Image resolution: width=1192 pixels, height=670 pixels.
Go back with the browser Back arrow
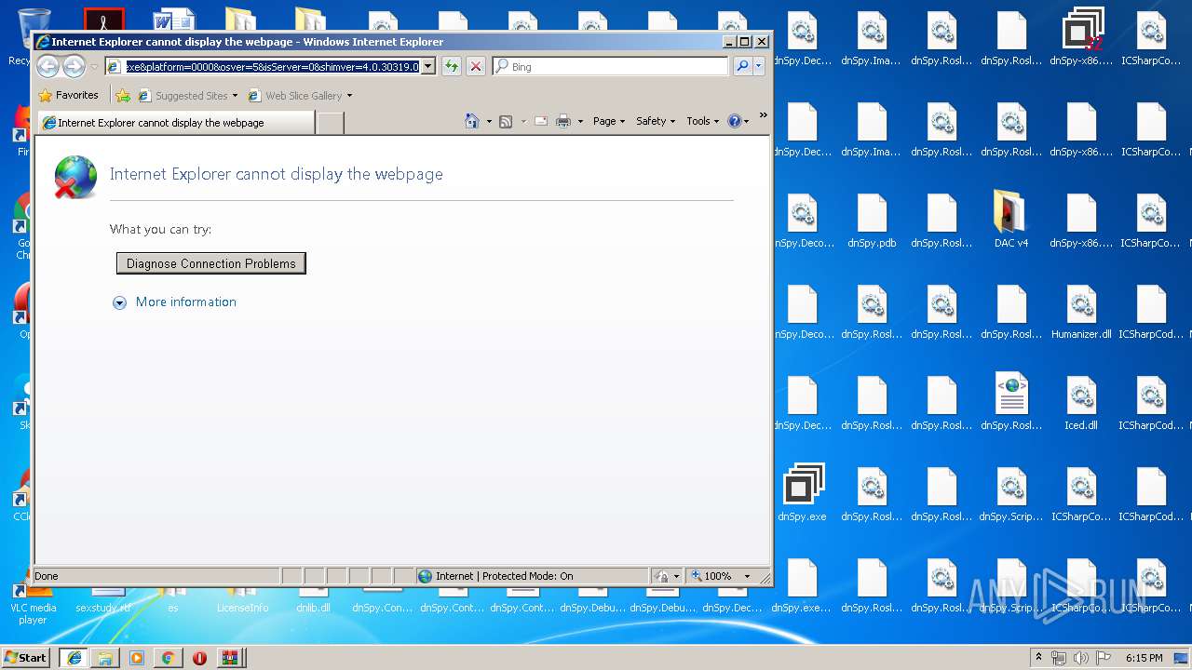(x=47, y=66)
